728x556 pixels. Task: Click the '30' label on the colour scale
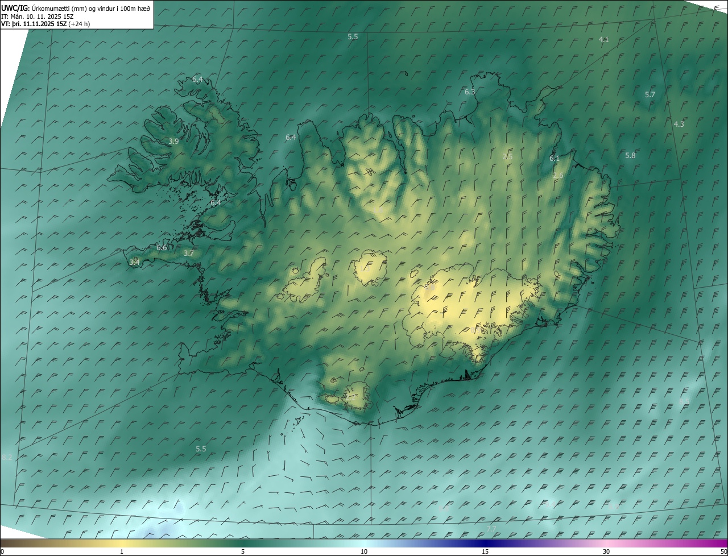(x=606, y=551)
